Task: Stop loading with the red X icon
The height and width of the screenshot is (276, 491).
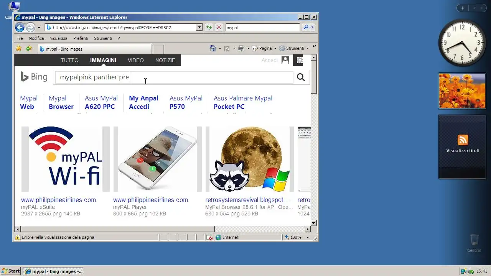Action: click(219, 27)
